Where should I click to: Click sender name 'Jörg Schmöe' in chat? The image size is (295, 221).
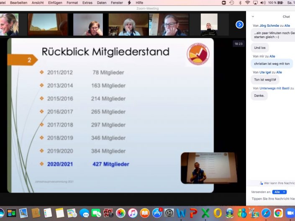(x=268, y=26)
